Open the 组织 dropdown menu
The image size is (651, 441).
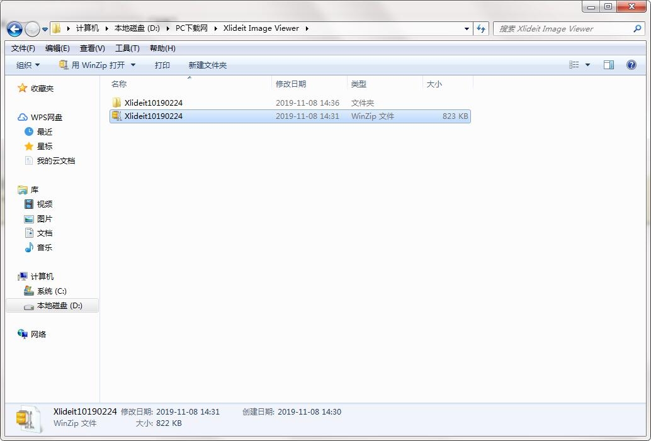coord(28,65)
